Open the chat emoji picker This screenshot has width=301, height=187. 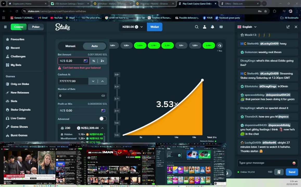294,163
